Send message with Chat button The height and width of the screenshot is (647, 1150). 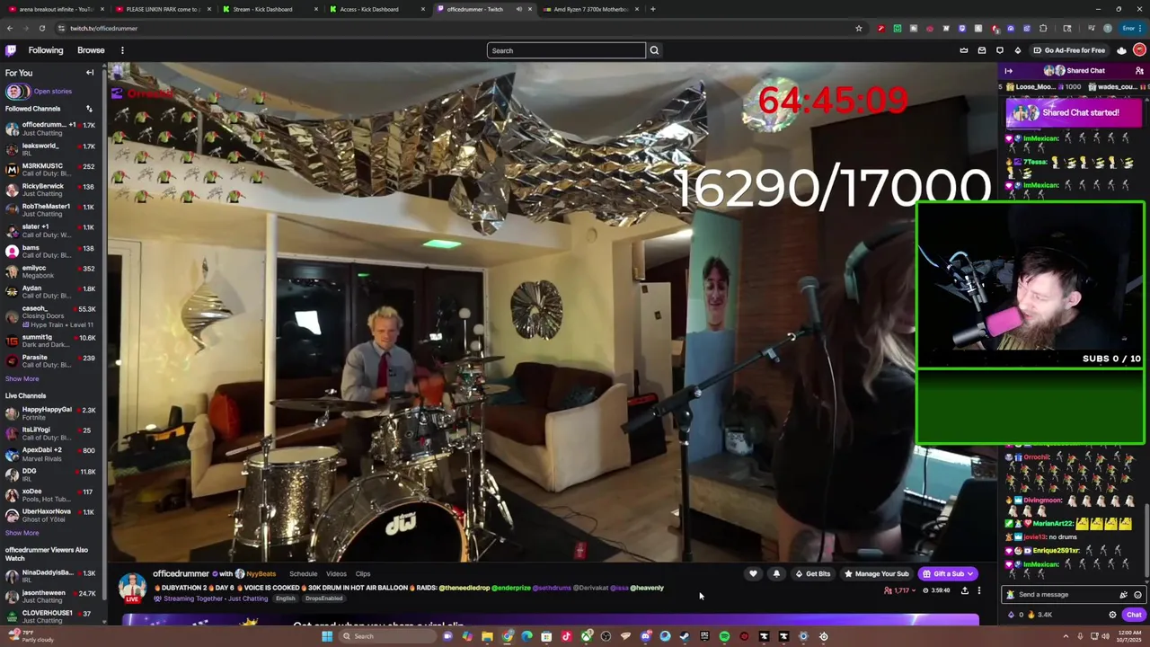1134,615
